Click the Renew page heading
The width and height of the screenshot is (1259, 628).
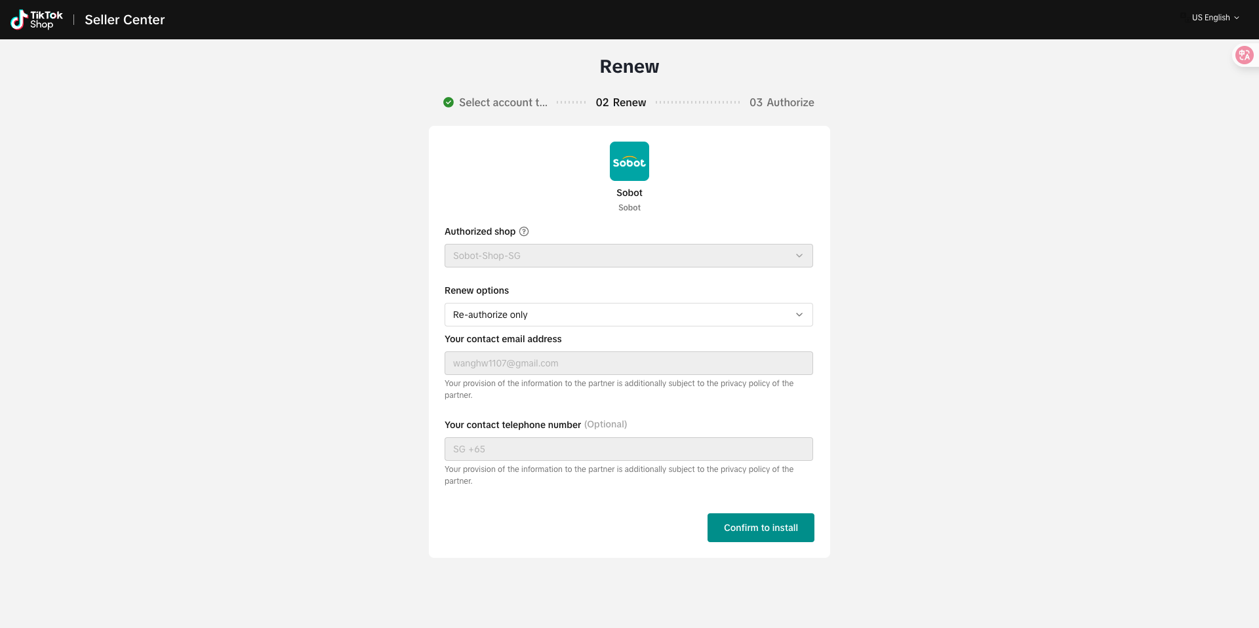click(x=629, y=66)
